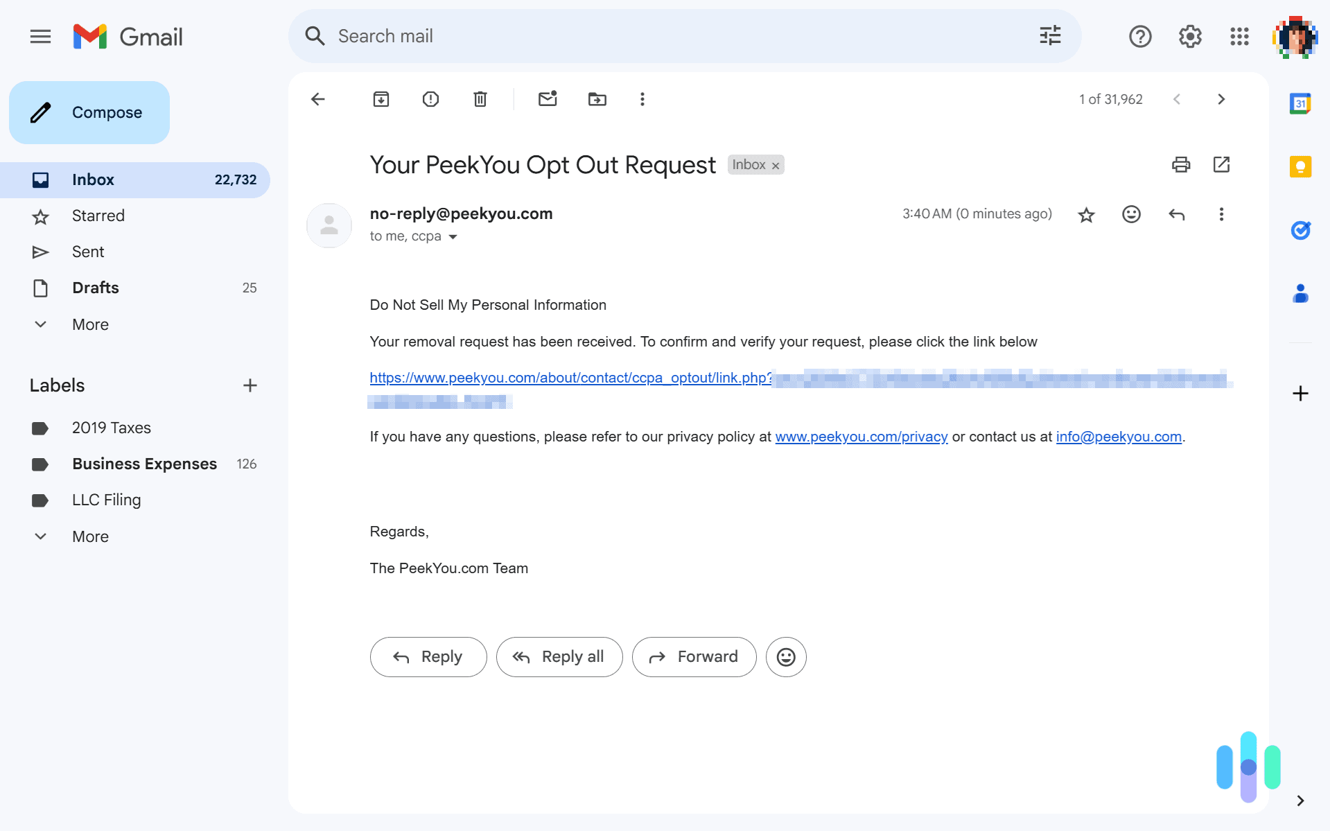Add an emoji reaction to the email
This screenshot has height=831, width=1330.
1131,214
